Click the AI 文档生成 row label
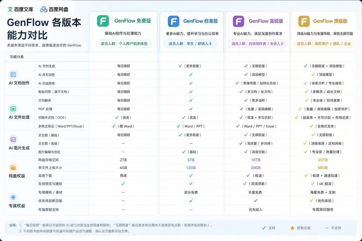362x241 pixels. (47, 66)
